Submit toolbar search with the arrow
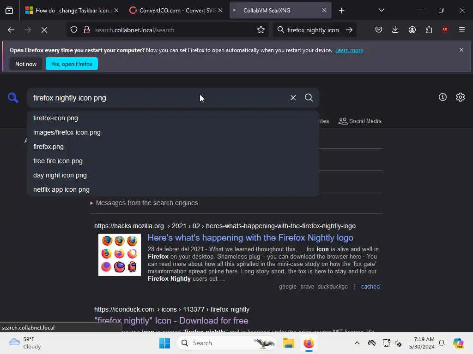 click(349, 30)
